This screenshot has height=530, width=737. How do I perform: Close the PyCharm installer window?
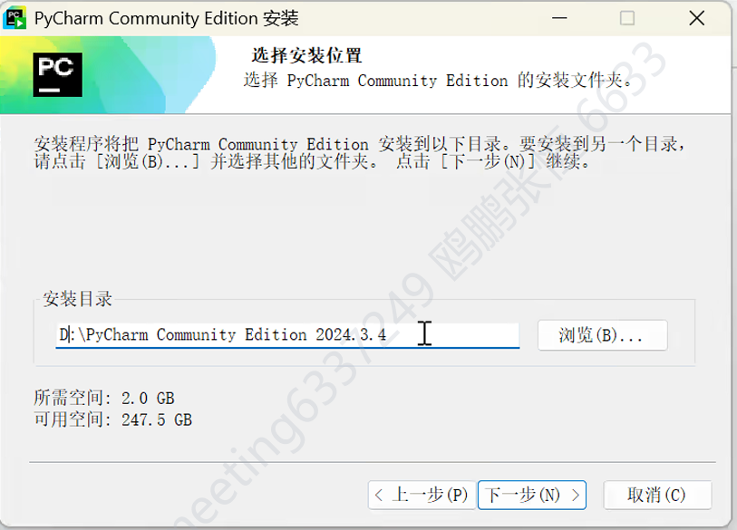(696, 18)
